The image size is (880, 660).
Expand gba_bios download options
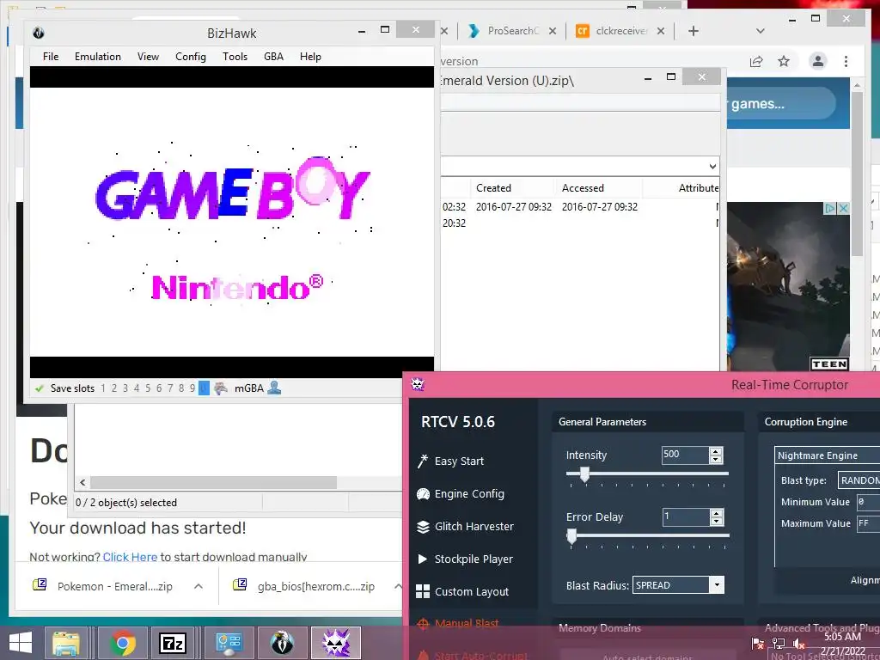(397, 586)
